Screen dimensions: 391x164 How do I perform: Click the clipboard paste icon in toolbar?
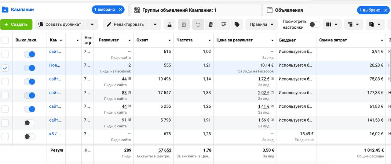(x=184, y=24)
